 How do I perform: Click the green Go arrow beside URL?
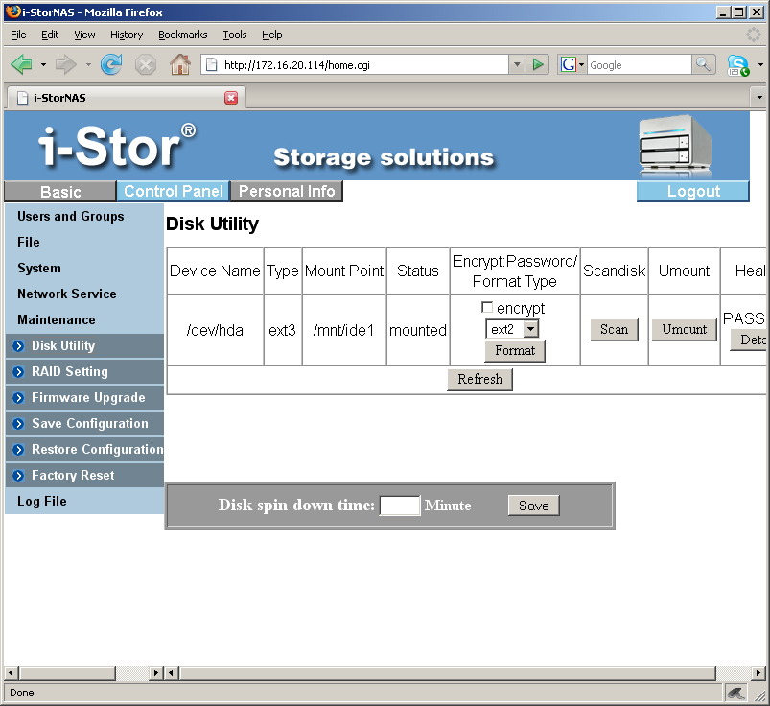pyautogui.click(x=538, y=64)
